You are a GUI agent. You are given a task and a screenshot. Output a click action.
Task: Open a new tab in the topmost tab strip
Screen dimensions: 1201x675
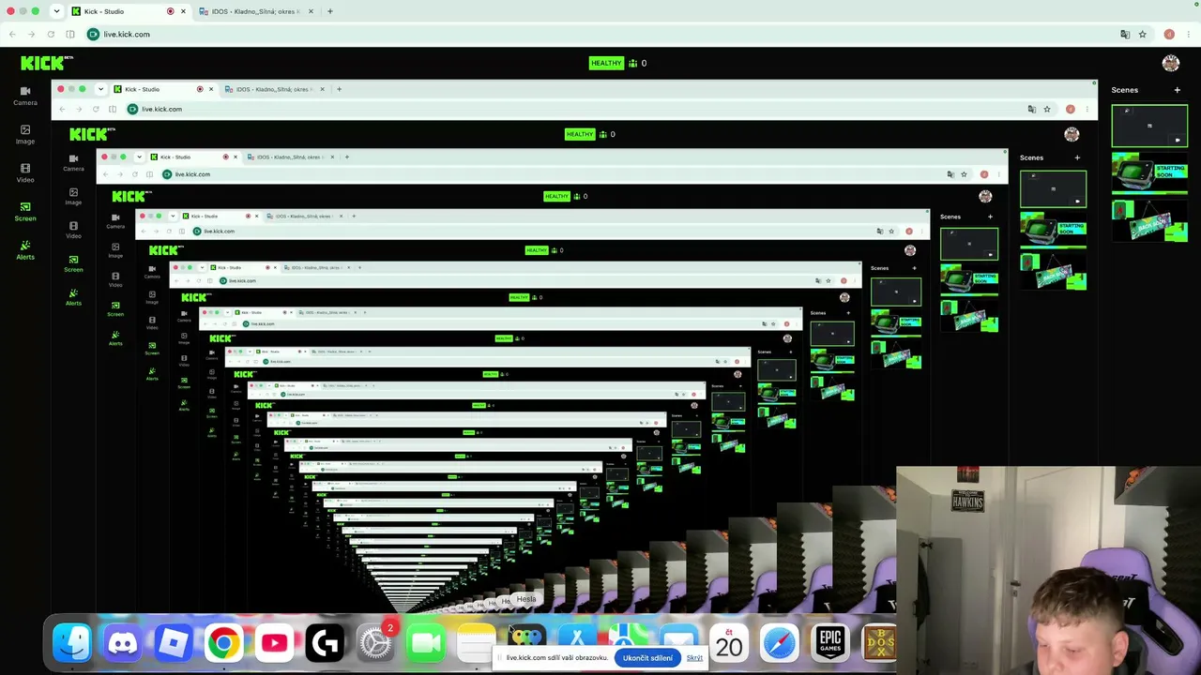point(329,11)
